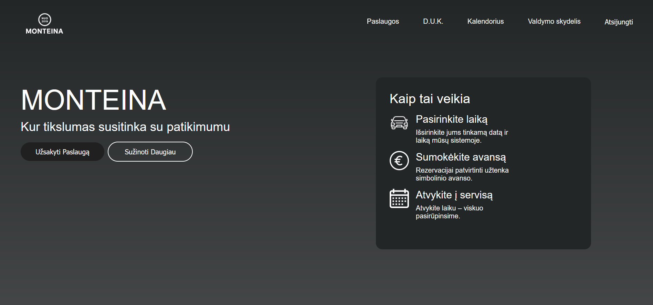653x305 pixels.
Task: Select the Pasirinkite laiką step title
Action: 451,119
